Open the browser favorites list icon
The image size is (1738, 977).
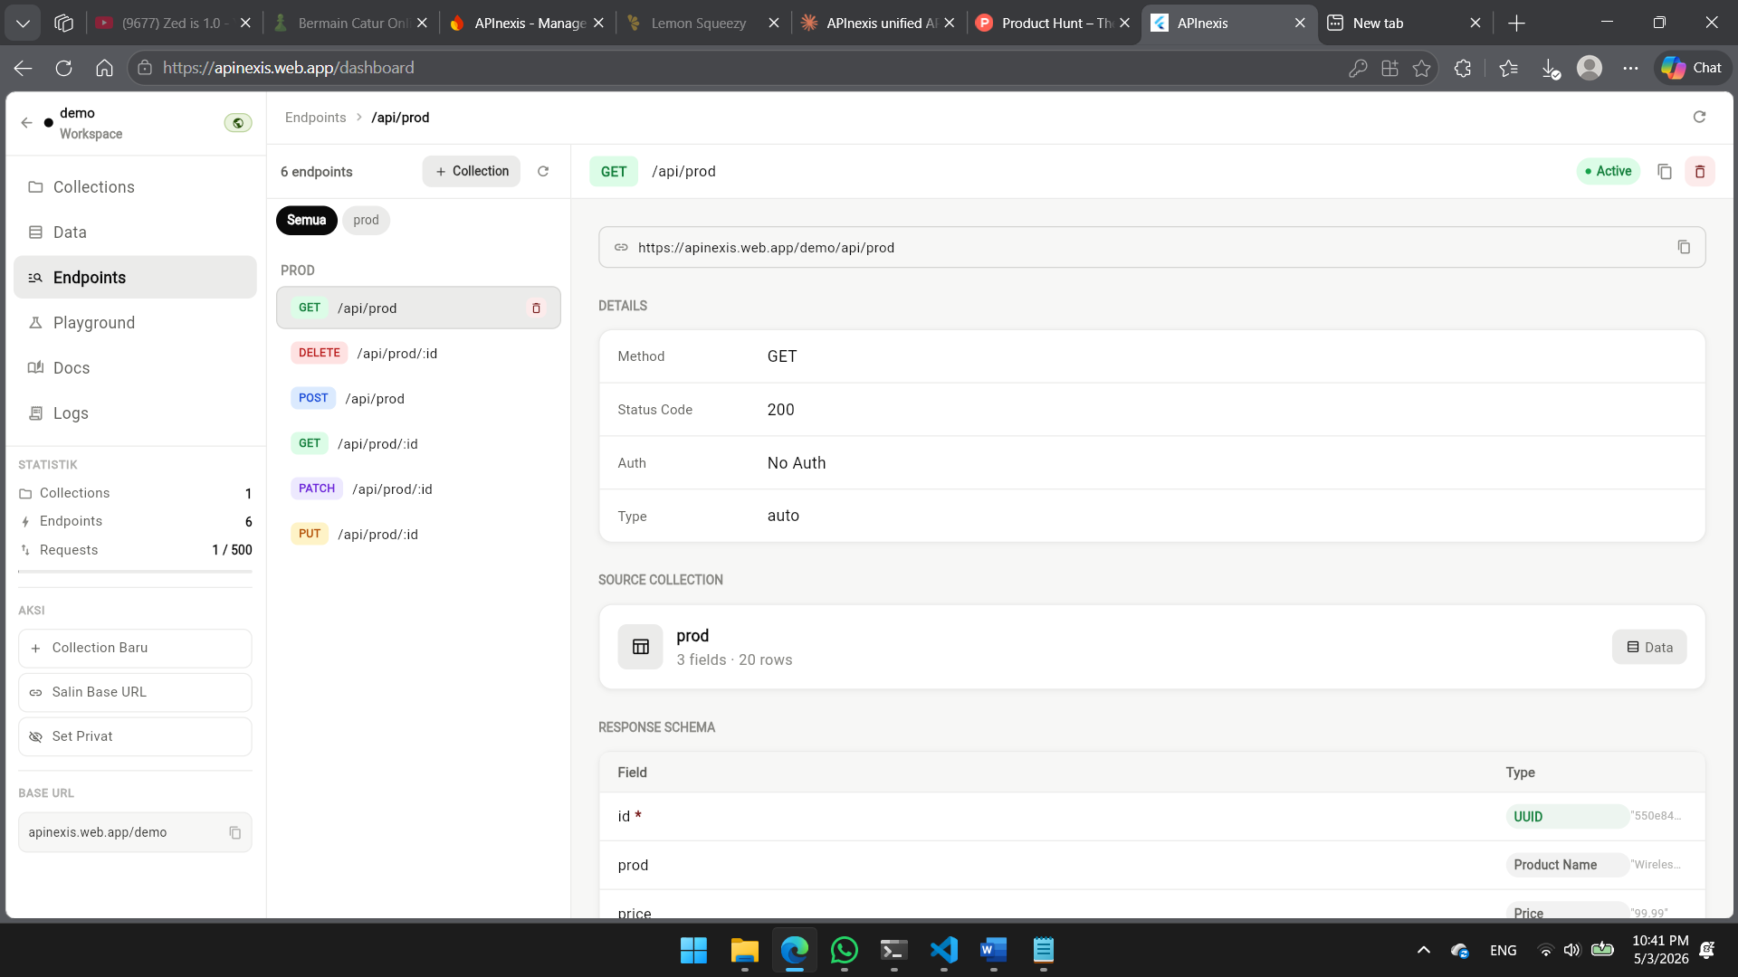click(1508, 68)
